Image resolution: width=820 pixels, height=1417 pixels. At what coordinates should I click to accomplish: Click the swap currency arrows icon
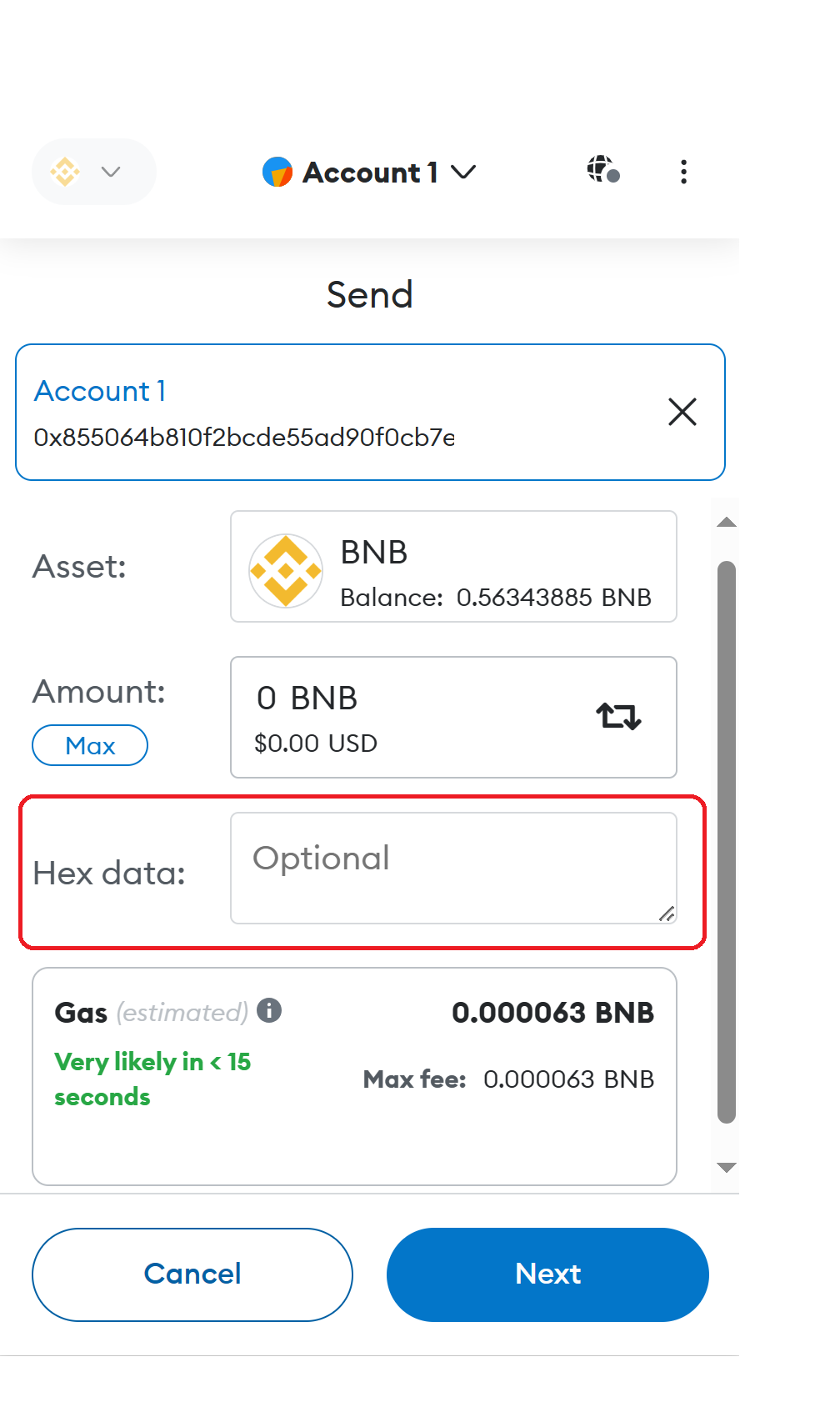[x=617, y=716]
